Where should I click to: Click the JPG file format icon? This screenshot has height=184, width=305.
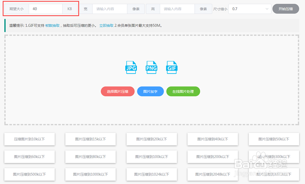131,67
